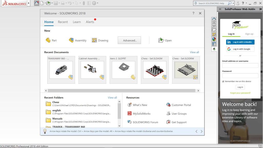
Task: Switch to the Recent tab
Action: [x=63, y=22]
